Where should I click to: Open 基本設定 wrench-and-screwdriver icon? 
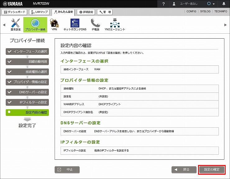16,25
